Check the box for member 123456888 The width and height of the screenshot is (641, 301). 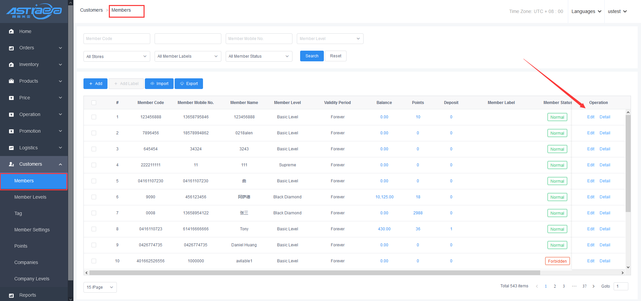click(x=94, y=117)
